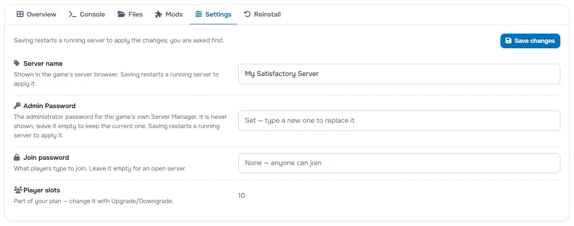Click the Player slots label
This screenshot has width=574, height=226.
[42, 190]
